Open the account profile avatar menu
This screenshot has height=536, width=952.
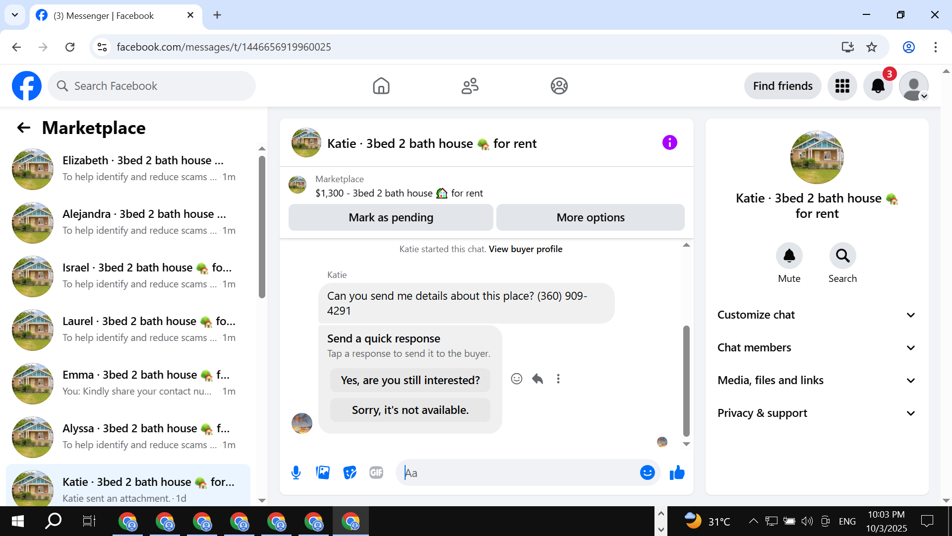click(914, 86)
